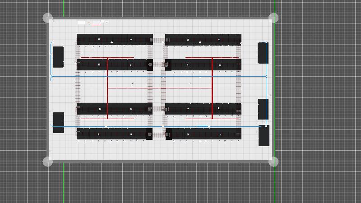Select the bottom-right room corner handle
The width and height of the screenshot is (361, 203).
[x=273, y=161]
